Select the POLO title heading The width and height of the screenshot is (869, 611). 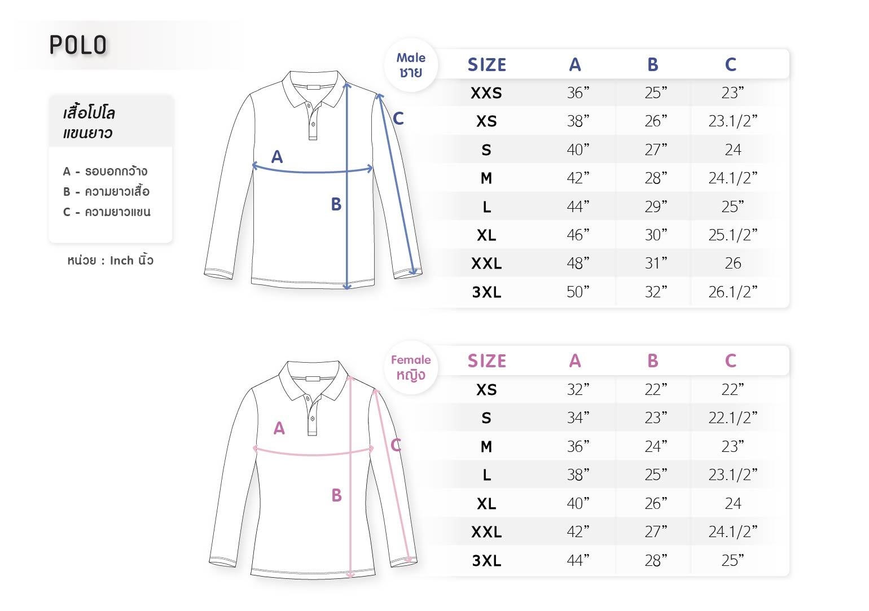tap(78, 45)
